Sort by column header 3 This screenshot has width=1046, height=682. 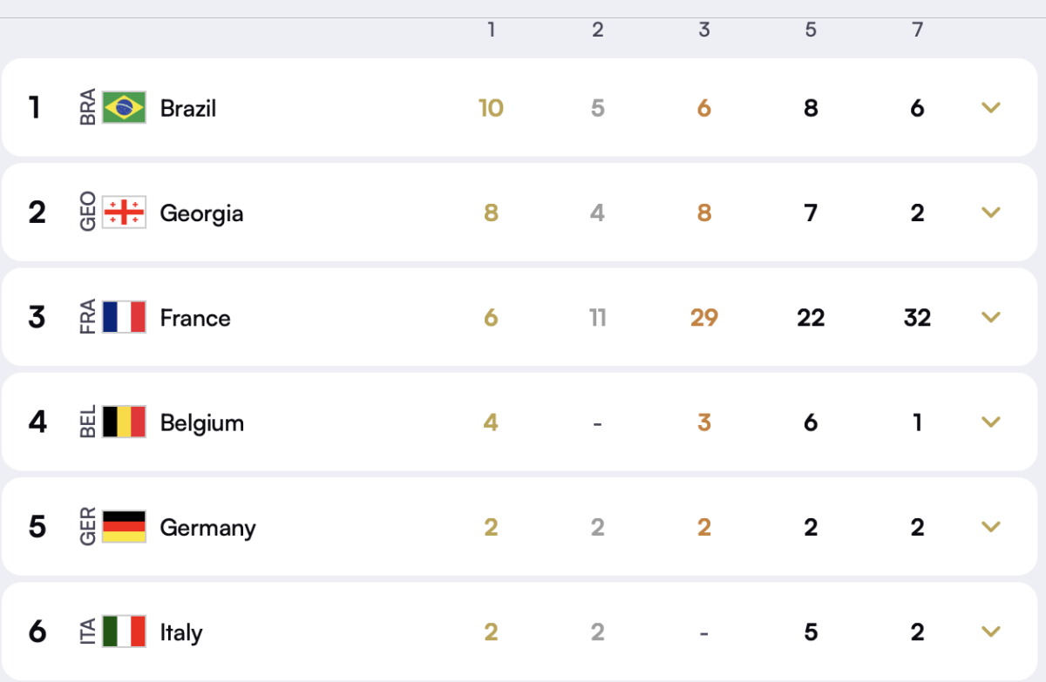(x=704, y=29)
